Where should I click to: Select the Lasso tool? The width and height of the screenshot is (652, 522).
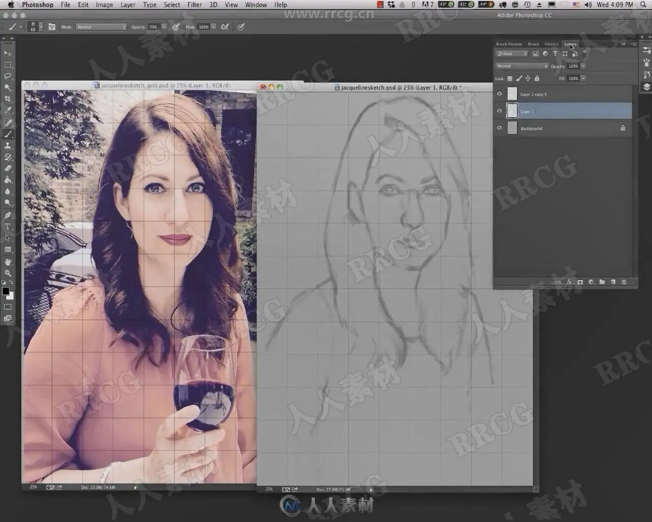(x=8, y=76)
